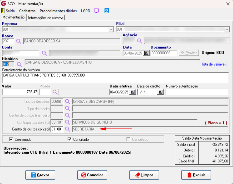Open the purple monitor icon in menu bar
233x184 pixels.
96,11
